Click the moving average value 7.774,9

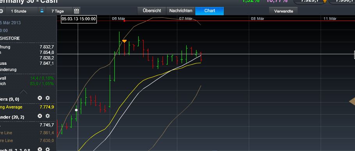tap(46, 107)
